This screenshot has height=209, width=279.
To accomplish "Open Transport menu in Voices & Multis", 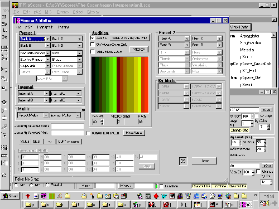I will 45,27.
